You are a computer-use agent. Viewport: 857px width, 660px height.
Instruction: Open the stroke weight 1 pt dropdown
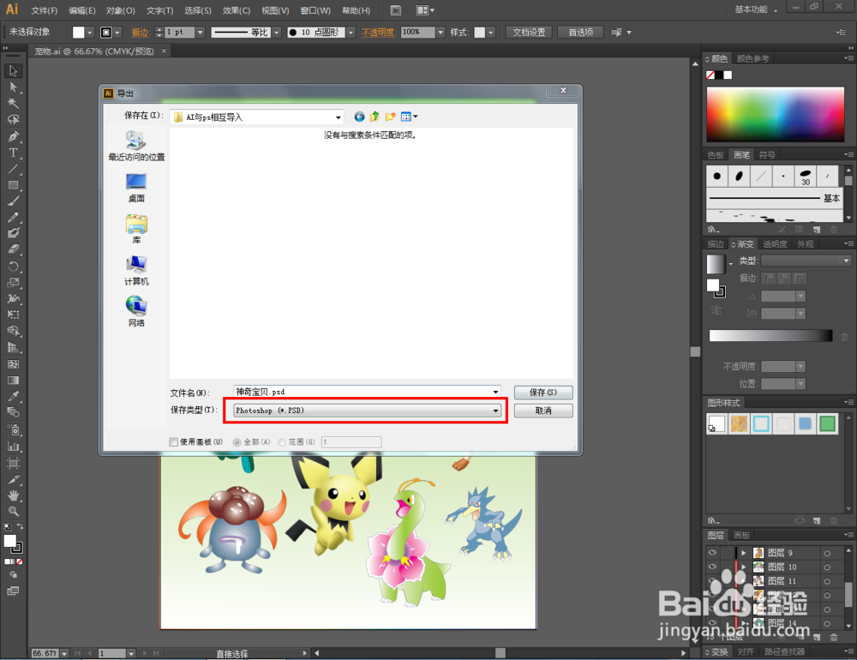pyautogui.click(x=200, y=33)
